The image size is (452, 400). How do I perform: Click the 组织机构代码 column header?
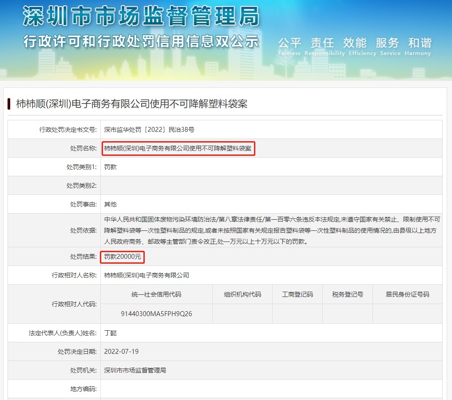click(x=242, y=294)
